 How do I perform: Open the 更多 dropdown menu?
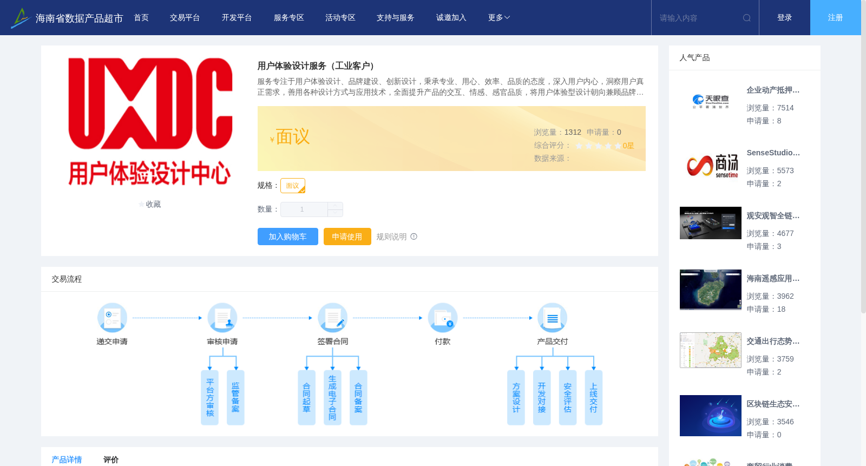pyautogui.click(x=499, y=18)
